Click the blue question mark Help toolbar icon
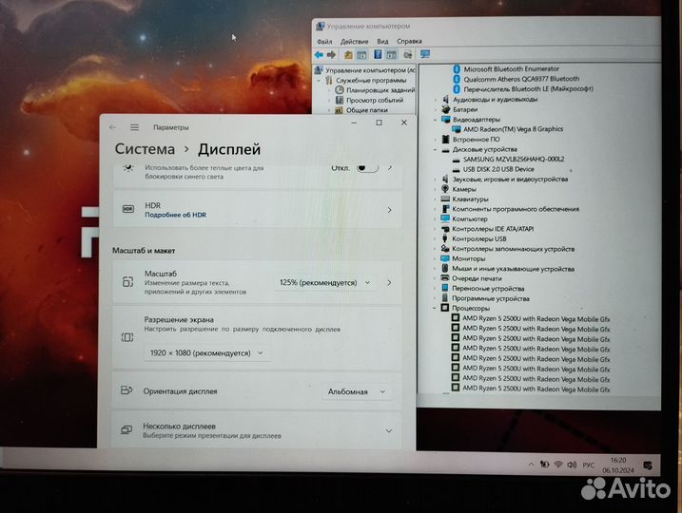682x513 pixels. (378, 54)
